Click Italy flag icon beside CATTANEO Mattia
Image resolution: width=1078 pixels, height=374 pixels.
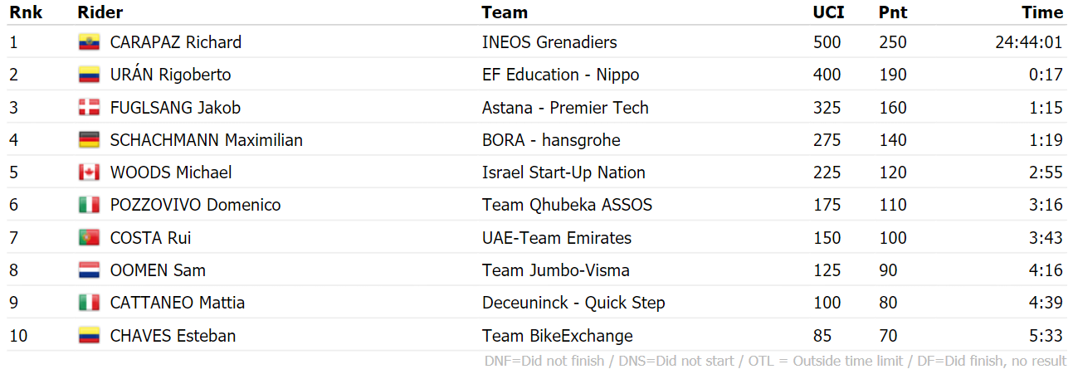89,303
